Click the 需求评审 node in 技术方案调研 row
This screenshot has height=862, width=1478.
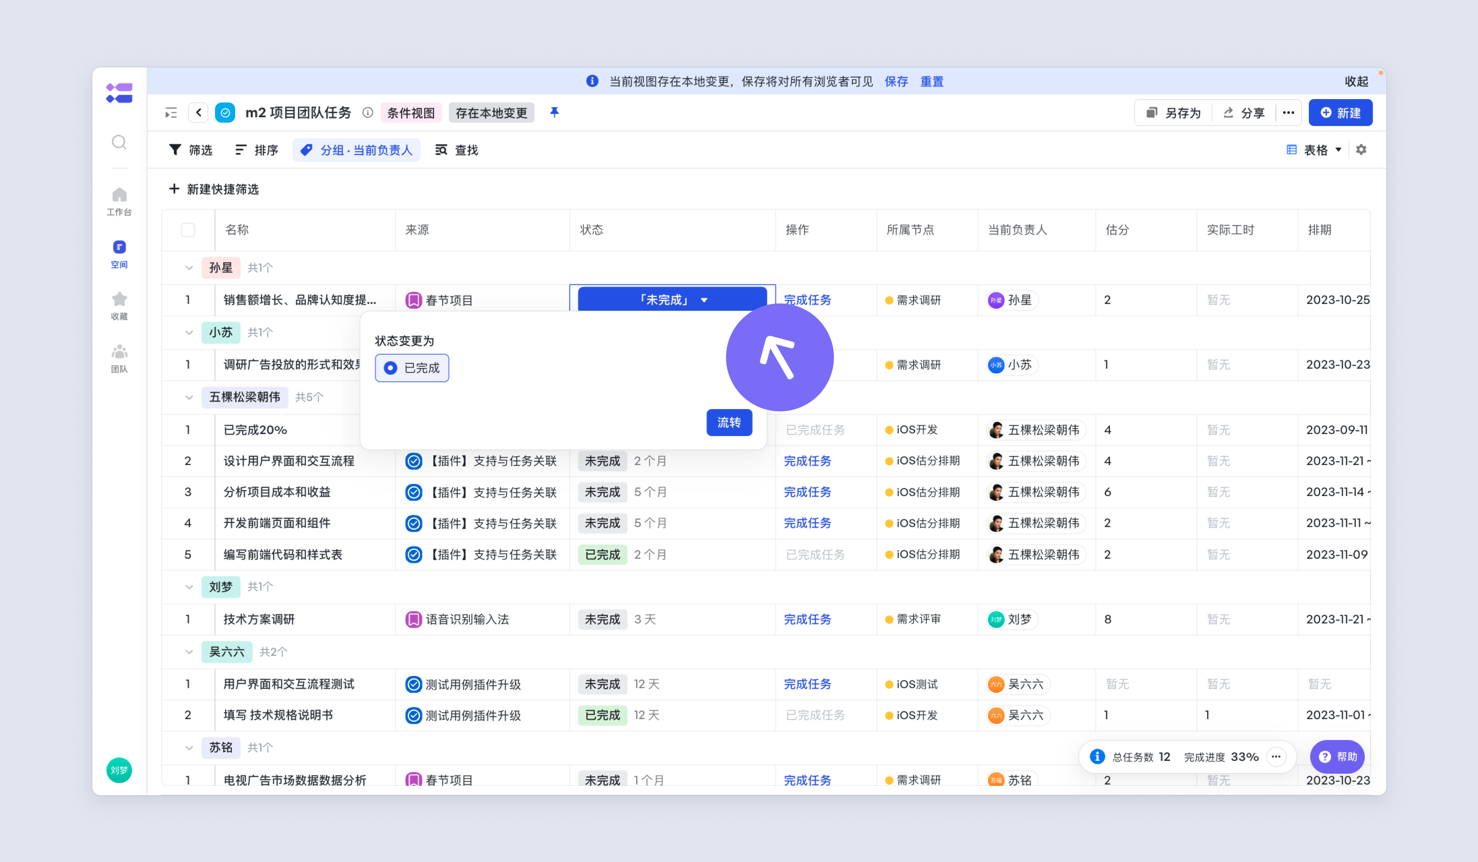[913, 619]
